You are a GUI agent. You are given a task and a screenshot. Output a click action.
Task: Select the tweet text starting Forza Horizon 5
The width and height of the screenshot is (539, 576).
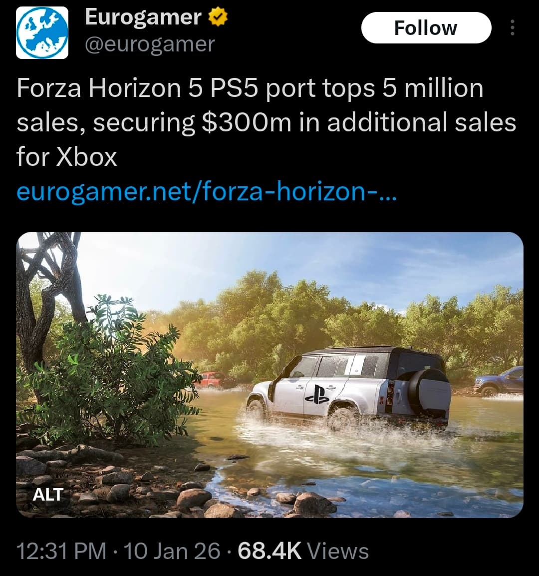click(266, 122)
